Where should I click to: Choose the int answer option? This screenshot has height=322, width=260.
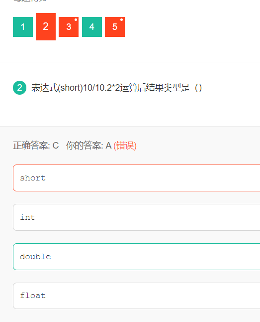136,217
